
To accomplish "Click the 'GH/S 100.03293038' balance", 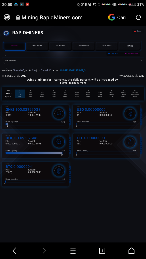I will 23,109.
